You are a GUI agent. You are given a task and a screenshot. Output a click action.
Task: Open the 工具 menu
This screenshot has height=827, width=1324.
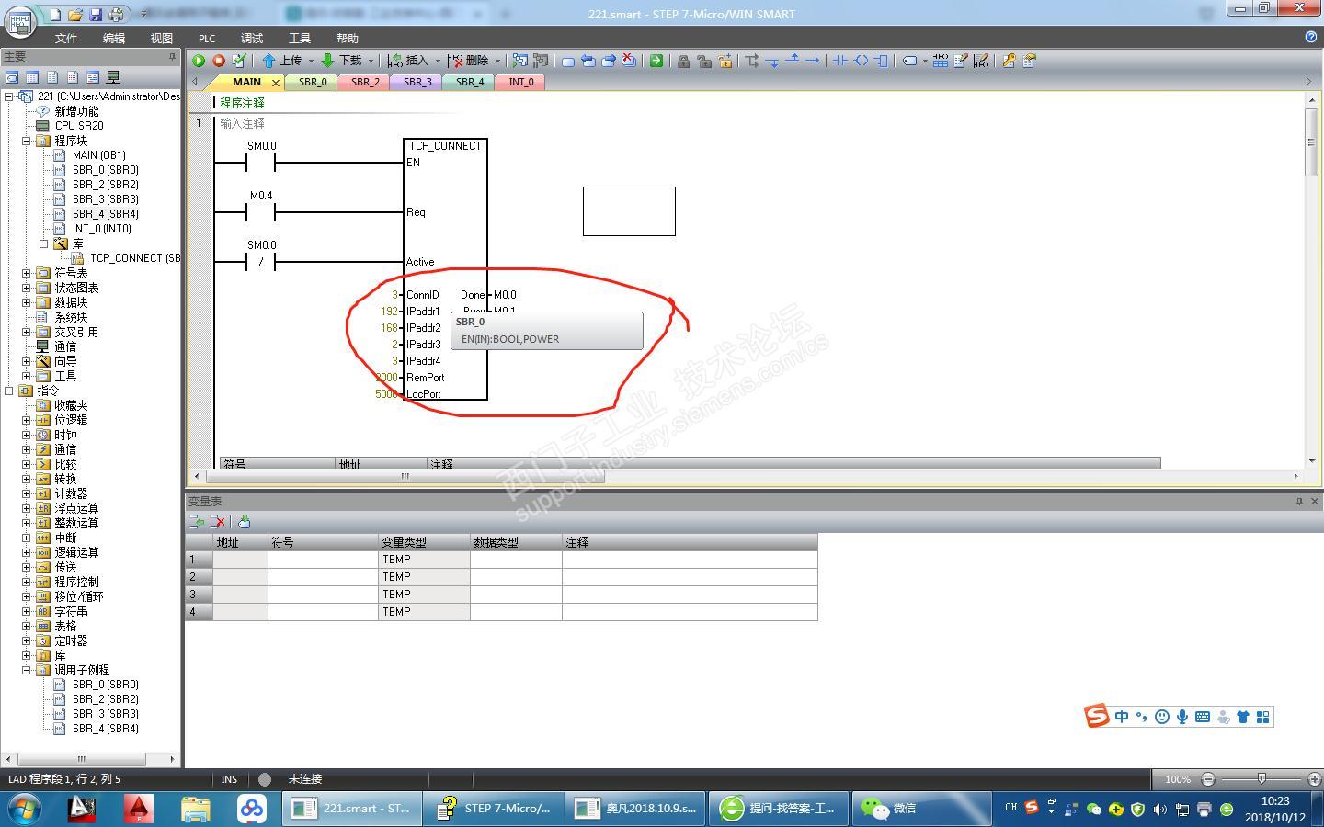[x=300, y=38]
